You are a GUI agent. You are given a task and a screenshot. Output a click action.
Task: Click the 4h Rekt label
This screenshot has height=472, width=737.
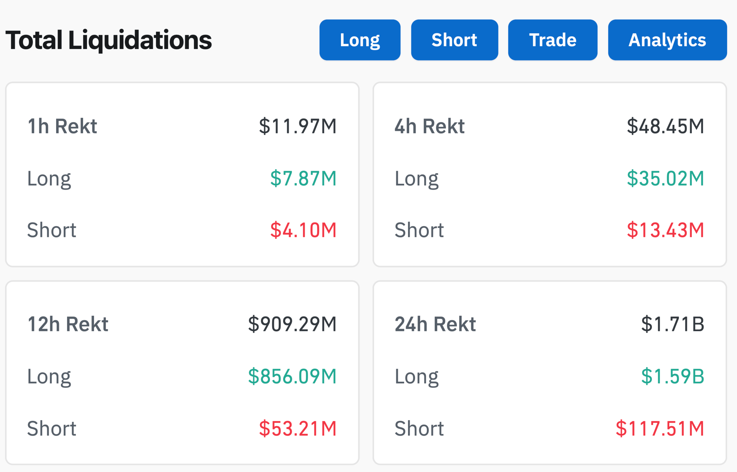pos(429,126)
